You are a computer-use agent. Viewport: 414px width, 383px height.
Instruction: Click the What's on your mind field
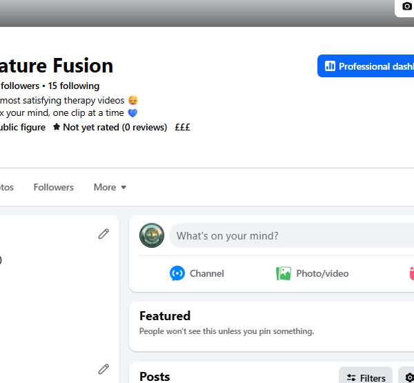(291, 235)
